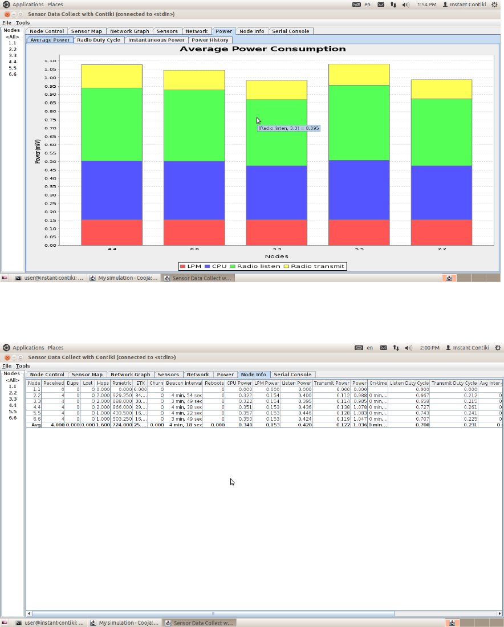
Task: Open the mail envelope icon in the top screenshot's panel
Action: click(x=381, y=5)
